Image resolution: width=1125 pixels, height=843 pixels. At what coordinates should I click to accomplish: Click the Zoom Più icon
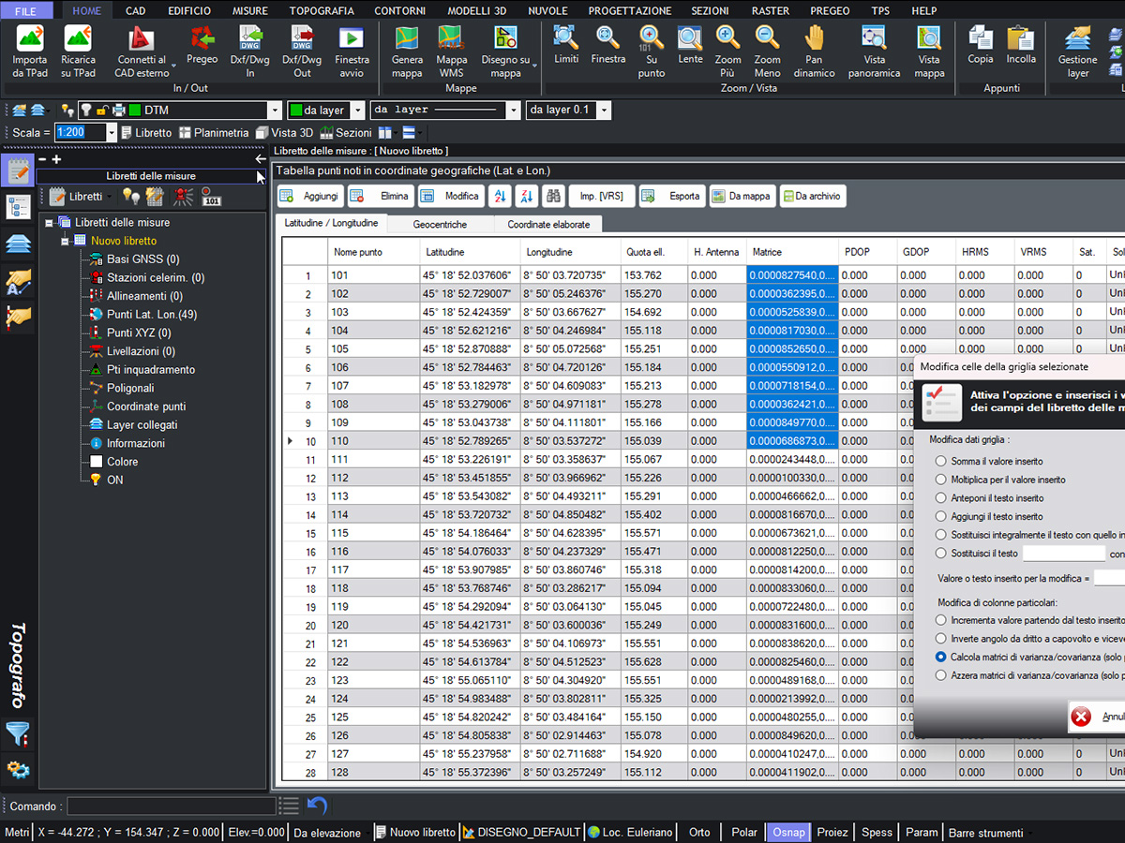pos(728,52)
